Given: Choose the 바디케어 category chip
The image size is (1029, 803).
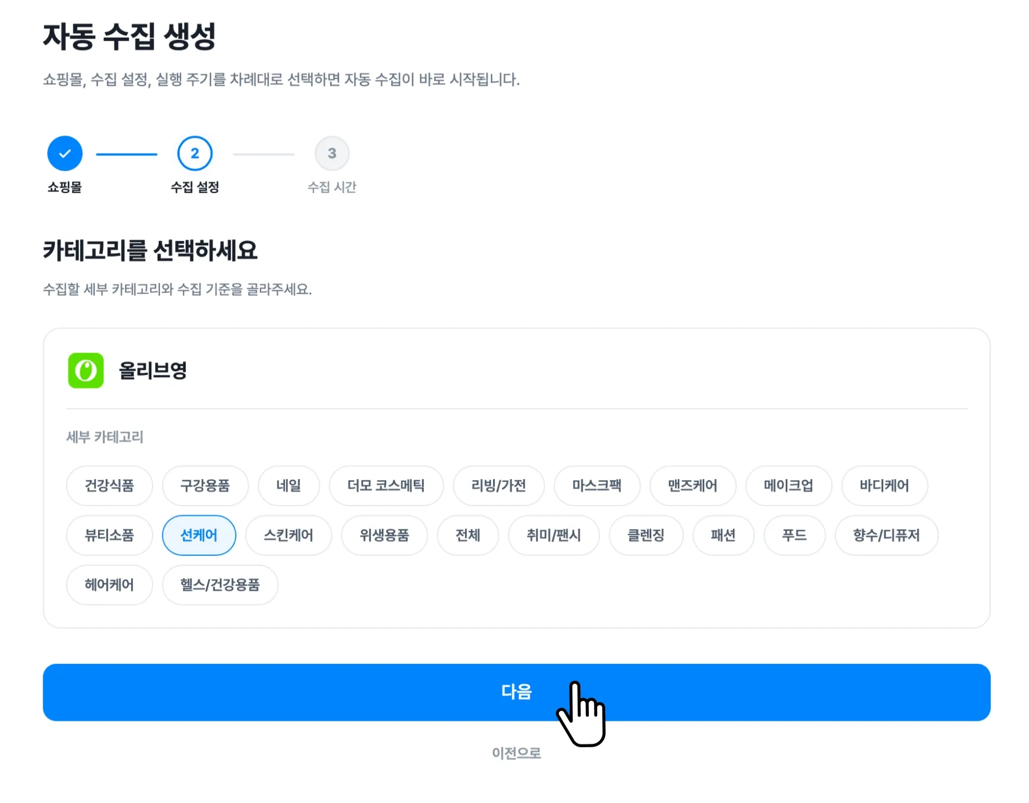Looking at the screenshot, I should [x=884, y=485].
